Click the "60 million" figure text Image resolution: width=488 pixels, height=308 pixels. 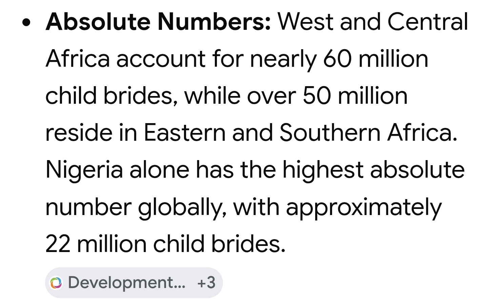pos(375,59)
